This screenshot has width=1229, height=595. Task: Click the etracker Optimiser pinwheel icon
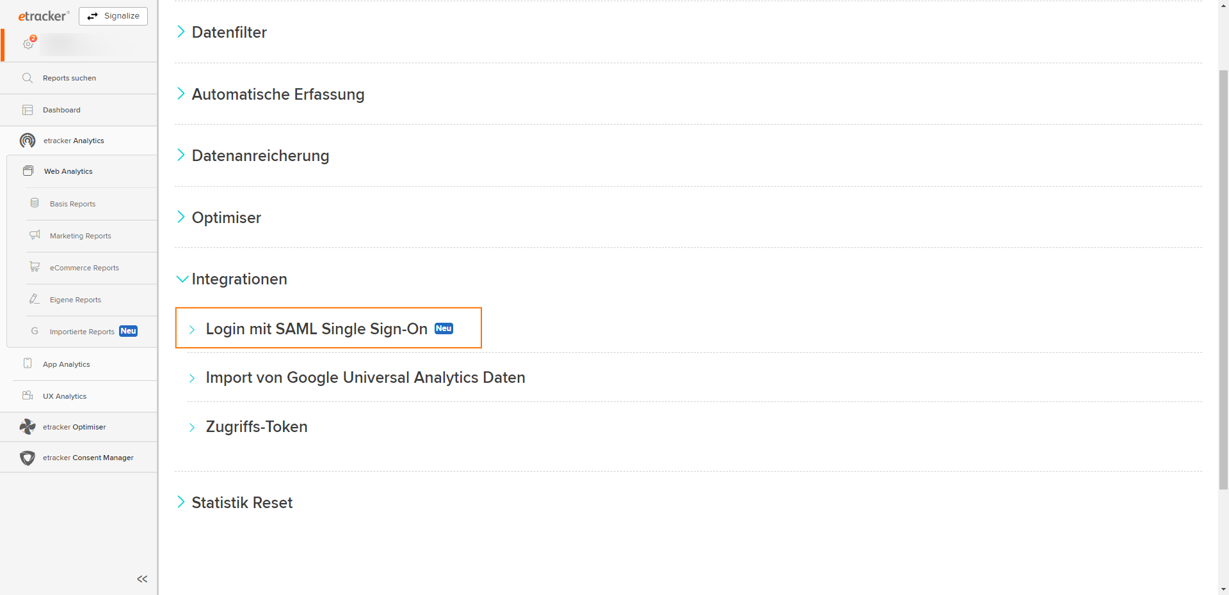click(x=28, y=427)
